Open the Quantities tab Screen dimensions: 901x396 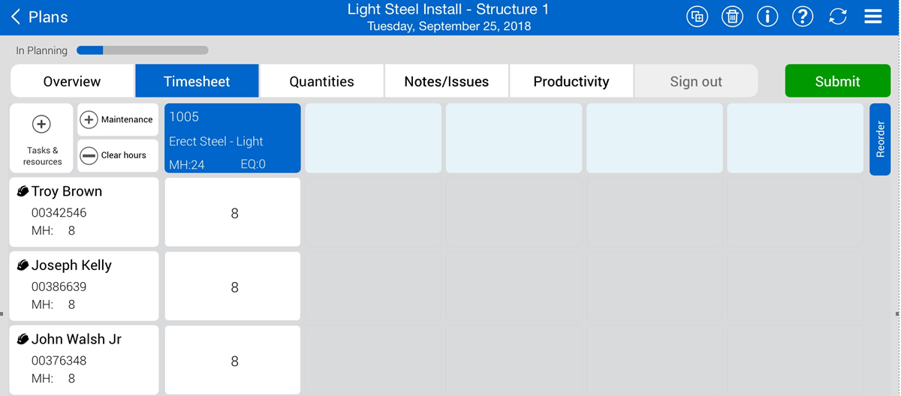pyautogui.click(x=321, y=81)
